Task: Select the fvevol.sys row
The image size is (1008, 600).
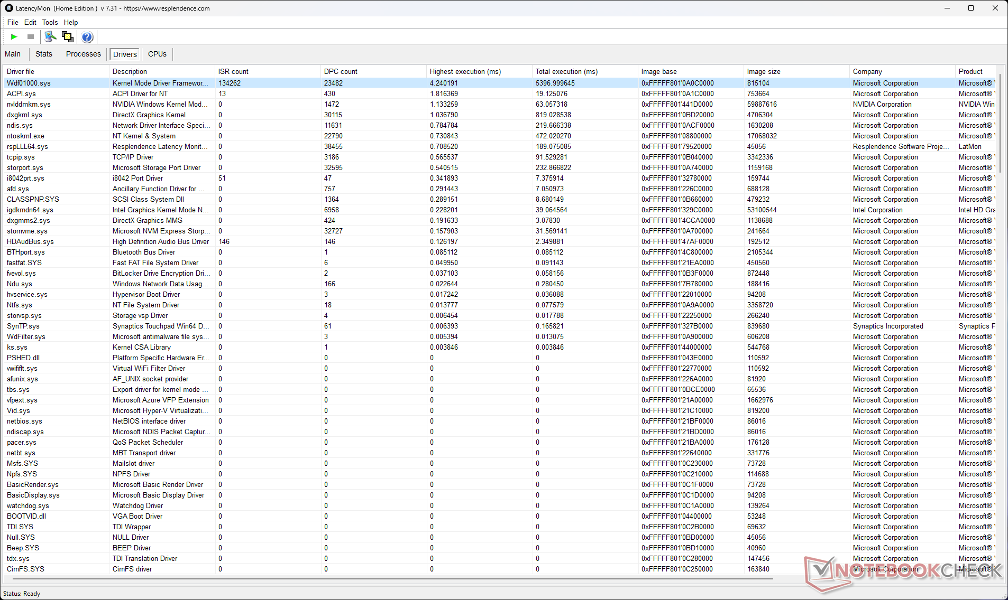Action: click(500, 273)
